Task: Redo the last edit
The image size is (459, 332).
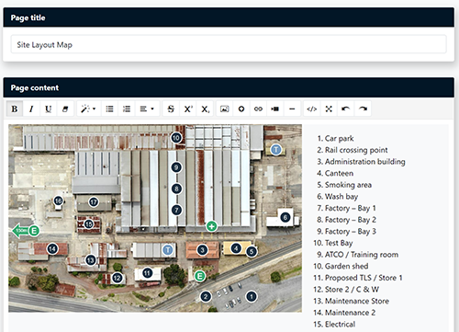Action: (x=363, y=109)
